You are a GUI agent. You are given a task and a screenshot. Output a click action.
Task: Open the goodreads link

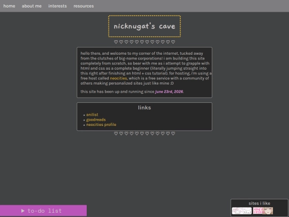(96, 119)
